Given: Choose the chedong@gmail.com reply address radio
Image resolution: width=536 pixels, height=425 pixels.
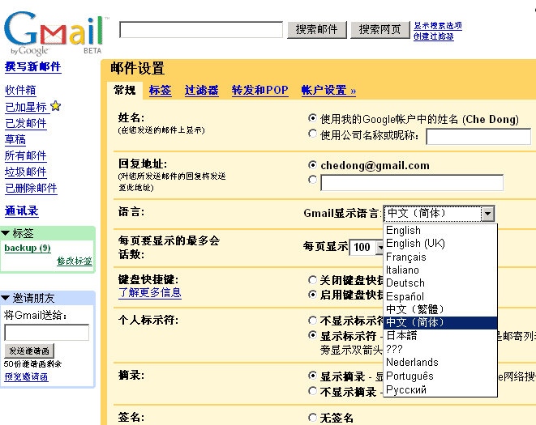Looking at the screenshot, I should (313, 165).
